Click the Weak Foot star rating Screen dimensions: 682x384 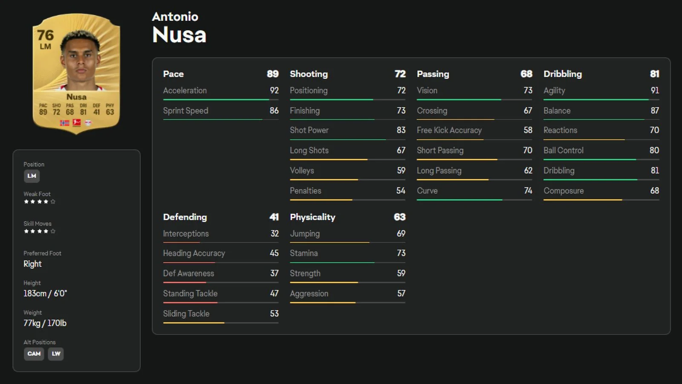tap(40, 202)
